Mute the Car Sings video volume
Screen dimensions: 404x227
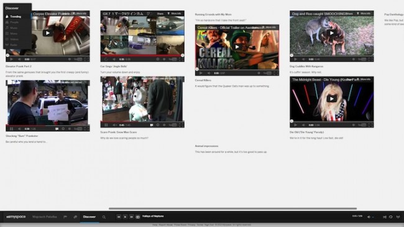coord(114,59)
